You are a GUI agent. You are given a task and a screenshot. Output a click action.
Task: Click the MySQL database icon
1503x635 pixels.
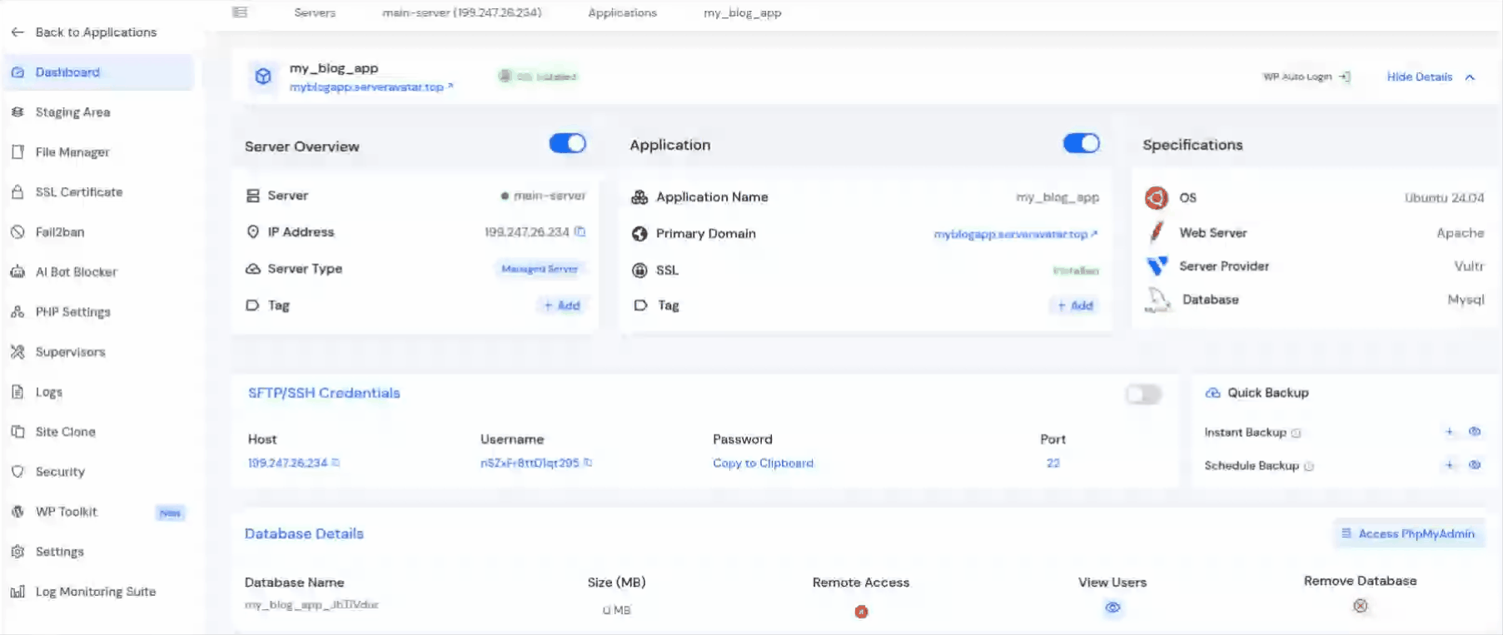[x=1157, y=300]
